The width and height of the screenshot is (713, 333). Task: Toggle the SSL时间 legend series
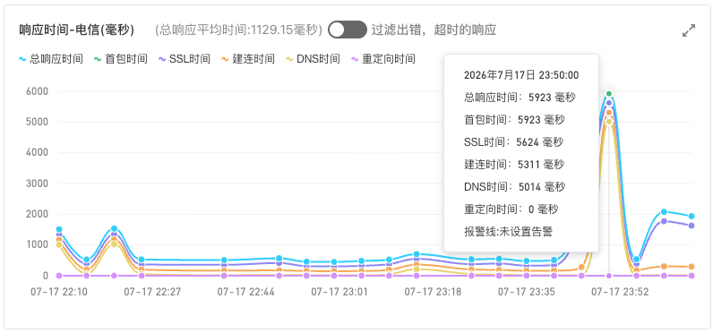(185, 59)
